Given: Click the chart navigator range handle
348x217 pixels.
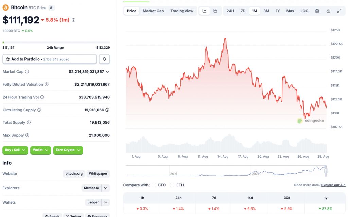Looking at the screenshot, I should (326, 171).
